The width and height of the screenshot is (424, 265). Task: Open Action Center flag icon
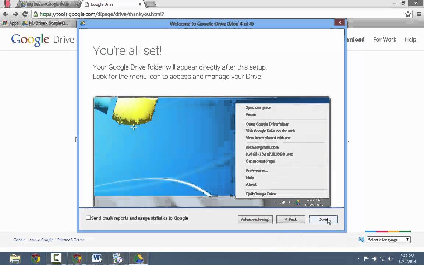click(x=367, y=259)
